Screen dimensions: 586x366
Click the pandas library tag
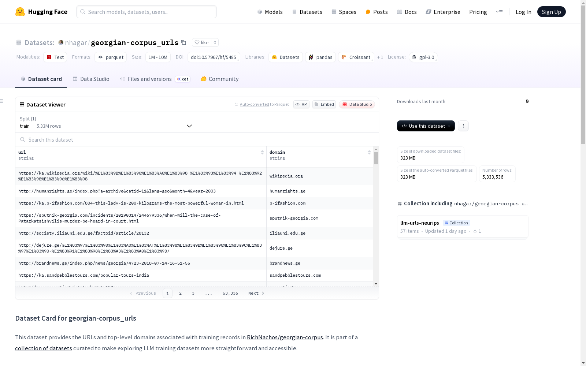pos(320,57)
